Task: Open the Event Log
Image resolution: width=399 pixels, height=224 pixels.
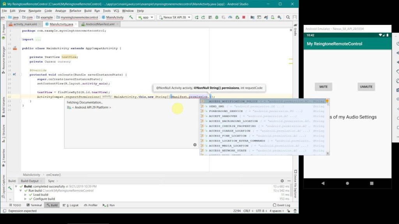Action: tap(281, 205)
